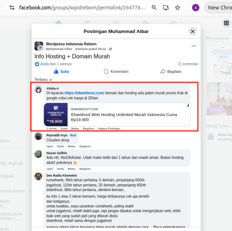Open the IDwebhost Web Hosting preview title

(124, 117)
